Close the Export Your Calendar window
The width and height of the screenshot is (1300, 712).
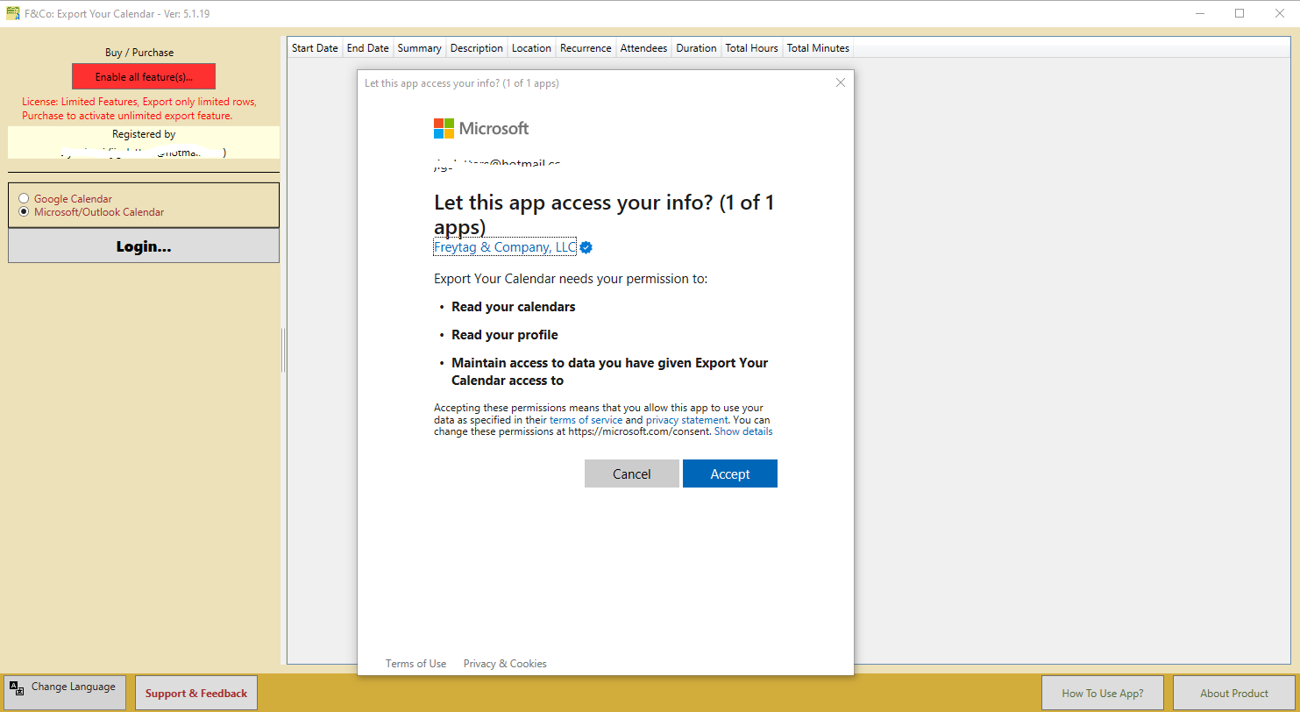pos(1280,13)
